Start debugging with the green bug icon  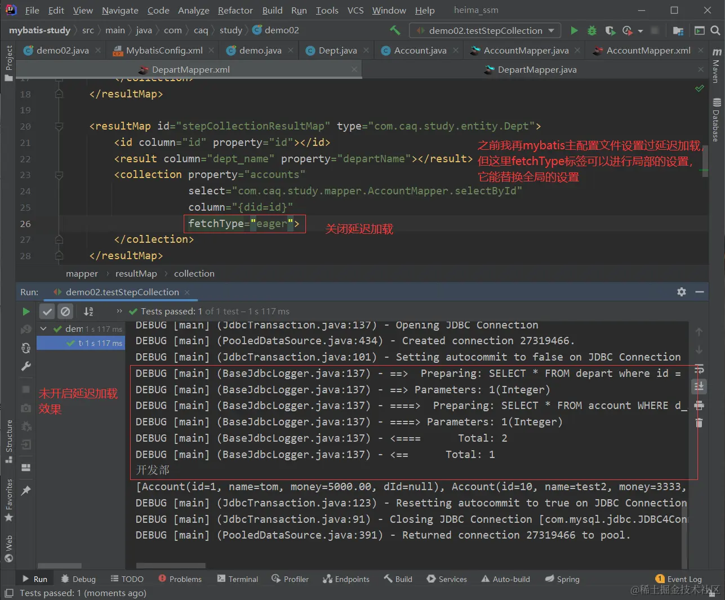pos(592,30)
